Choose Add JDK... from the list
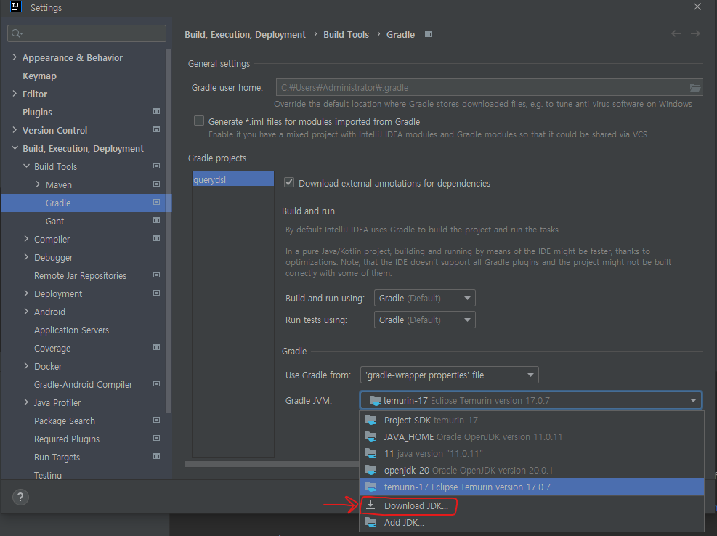717x536 pixels. (x=531, y=522)
